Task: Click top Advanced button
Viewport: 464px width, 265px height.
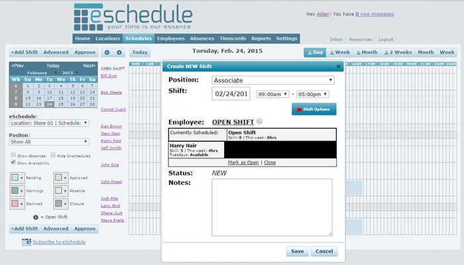Action: coord(56,52)
